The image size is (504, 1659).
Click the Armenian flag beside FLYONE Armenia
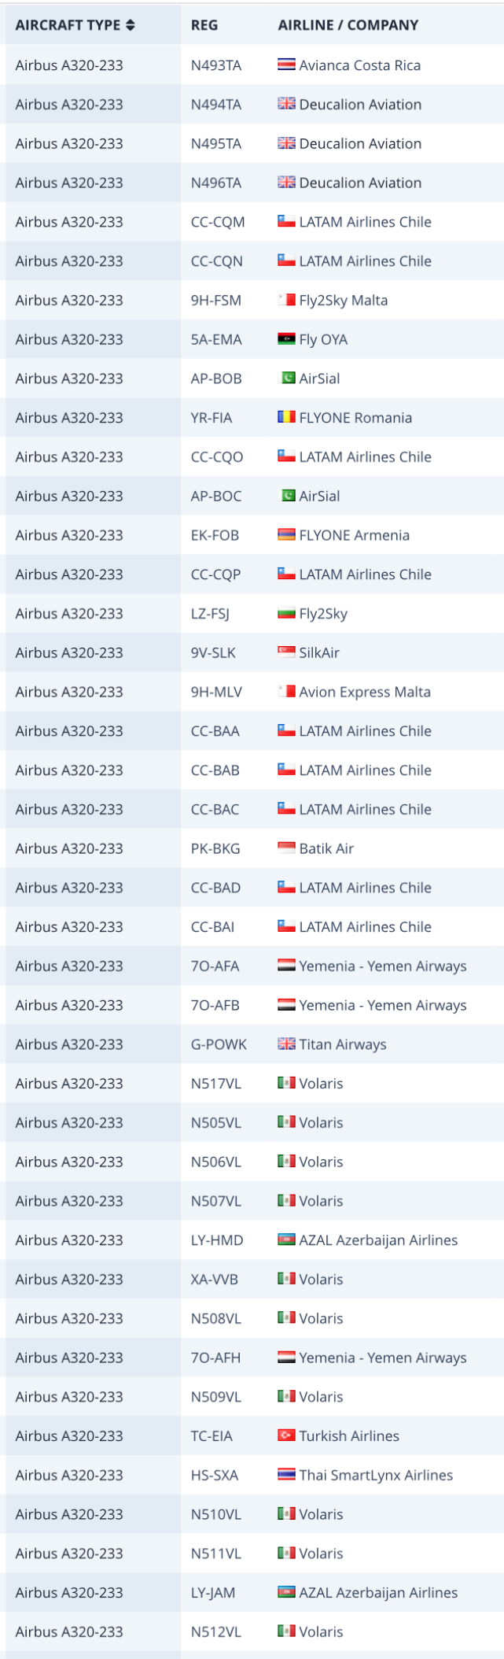[x=286, y=535]
